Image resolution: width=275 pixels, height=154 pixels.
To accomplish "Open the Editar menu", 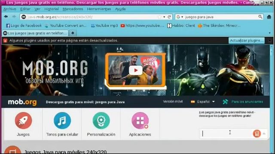I will (25, 9).
